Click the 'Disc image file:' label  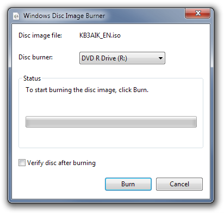tap(40, 35)
